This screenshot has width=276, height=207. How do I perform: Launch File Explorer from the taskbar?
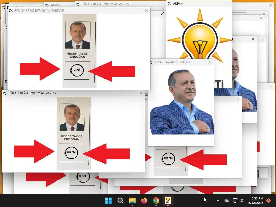[132, 201]
